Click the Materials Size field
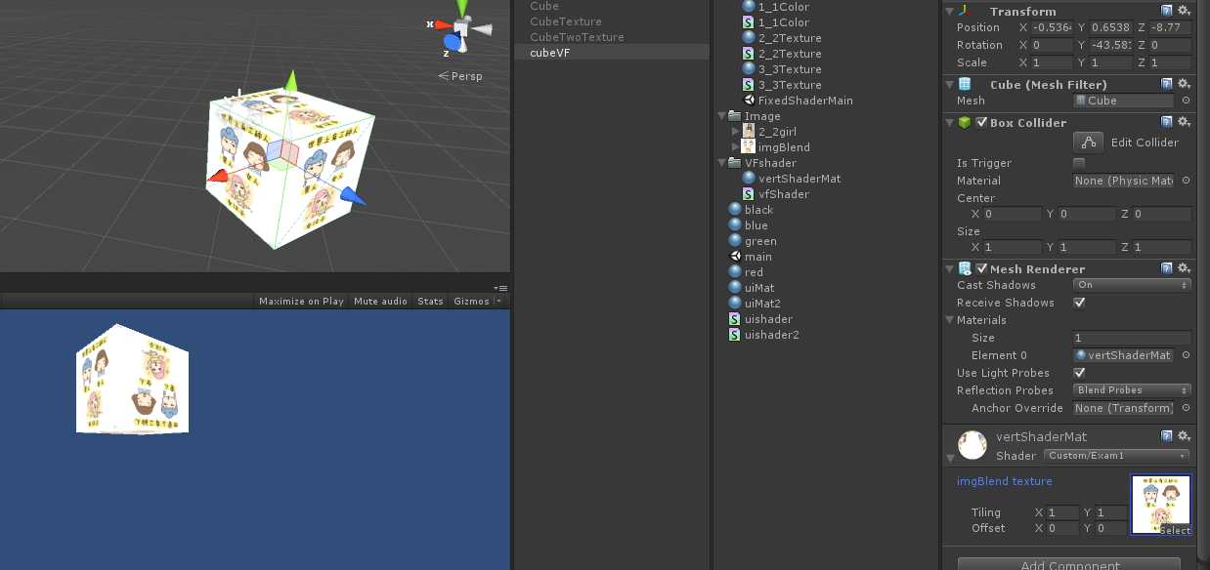 [x=1132, y=338]
